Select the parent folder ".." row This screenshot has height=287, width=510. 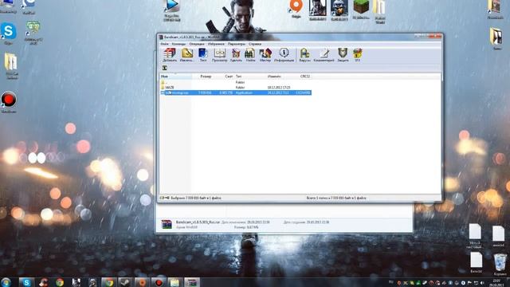click(x=236, y=82)
